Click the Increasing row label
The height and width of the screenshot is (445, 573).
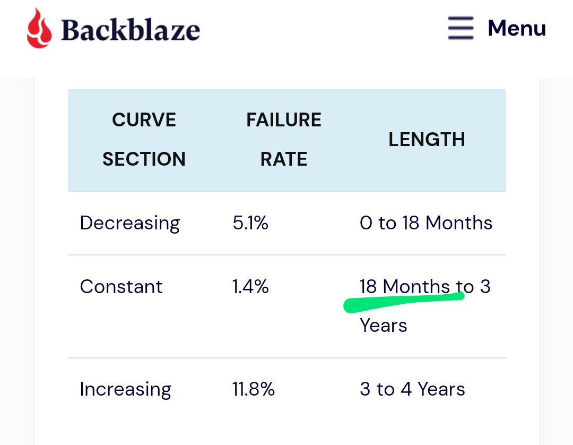tap(125, 389)
